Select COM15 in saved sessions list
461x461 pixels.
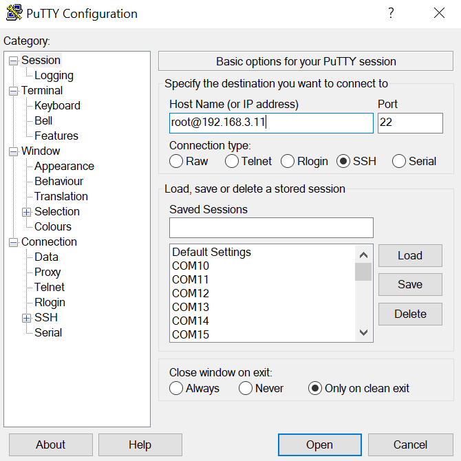(x=263, y=334)
